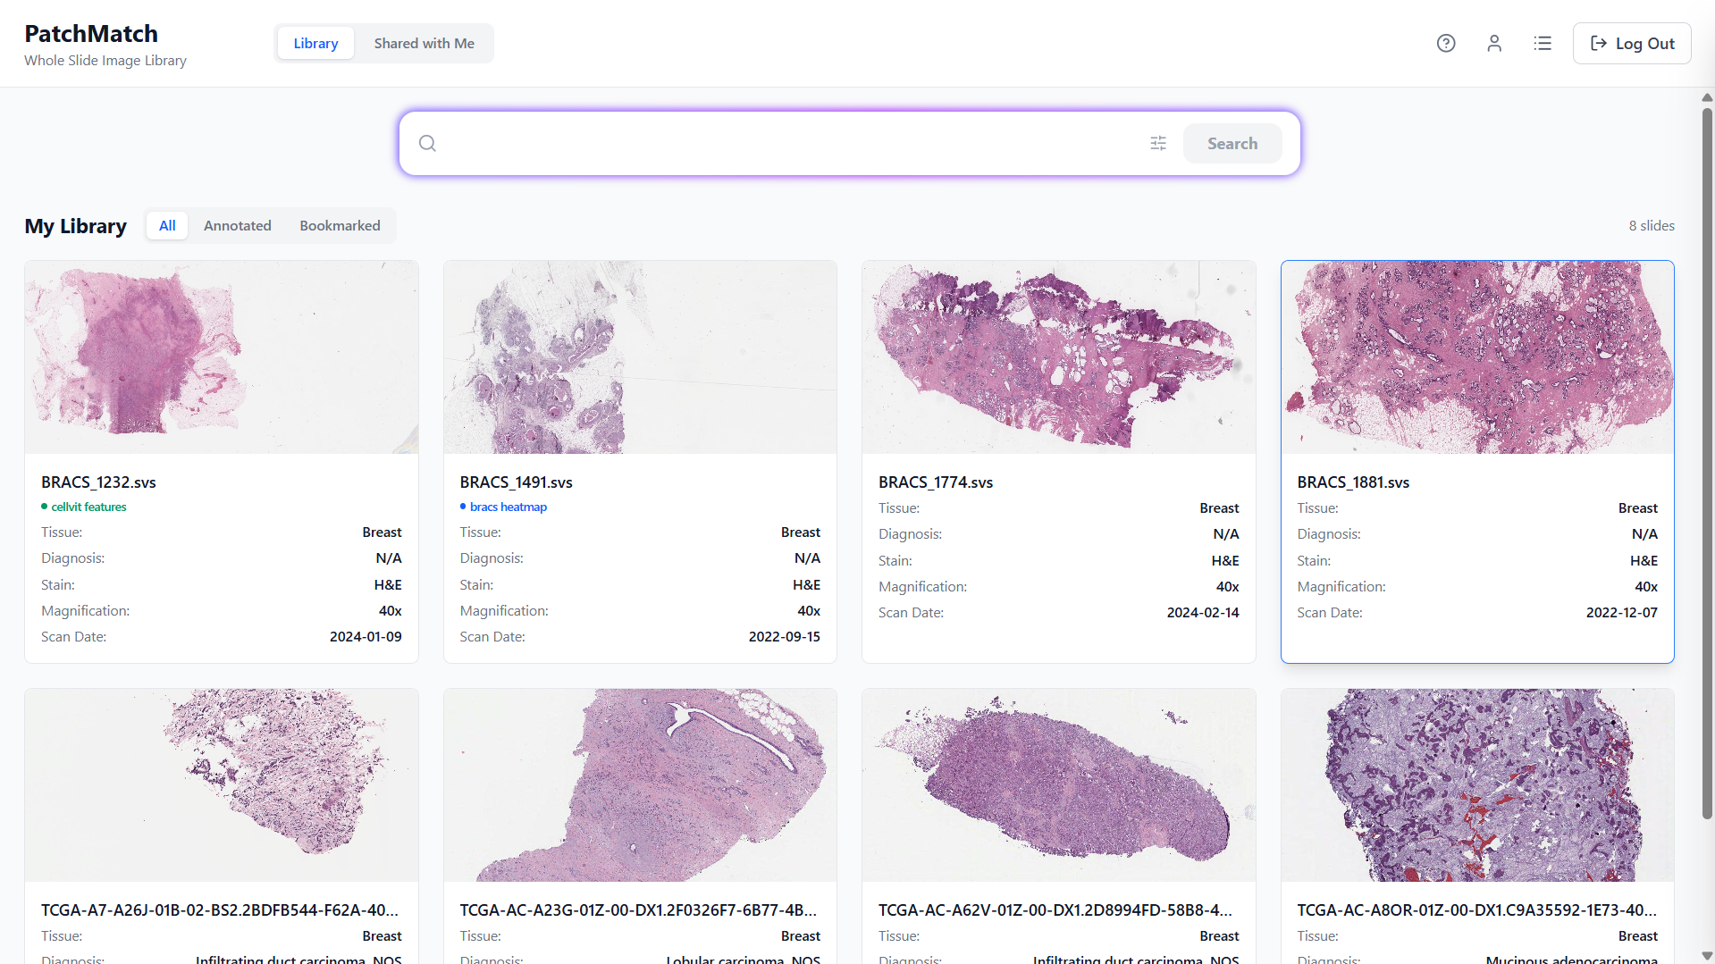Open search filter sliders icon

pyautogui.click(x=1158, y=143)
